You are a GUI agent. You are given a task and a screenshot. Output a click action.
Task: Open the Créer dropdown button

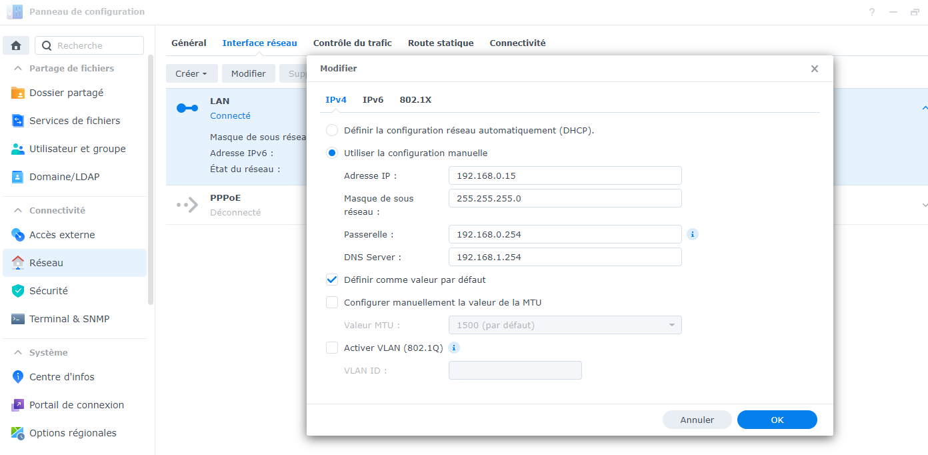click(x=191, y=73)
